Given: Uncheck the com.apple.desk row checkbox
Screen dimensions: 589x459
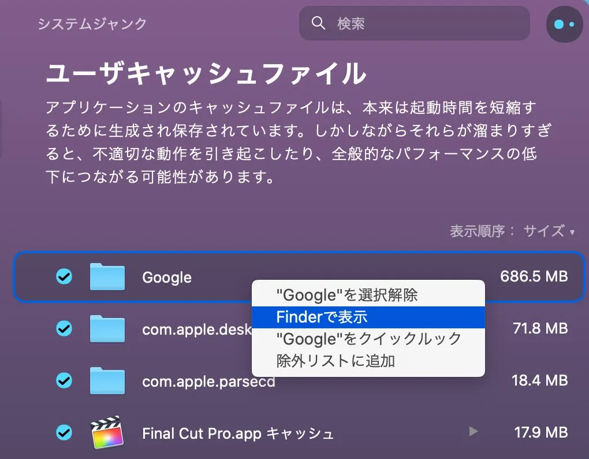Looking at the screenshot, I should point(64,328).
